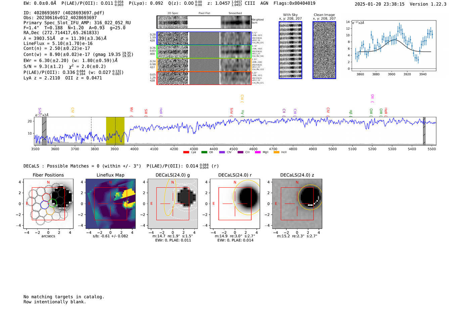Click the yellow ellipse in DECaLS r image
Viewport: 470px width, 320px height.
click(247, 197)
